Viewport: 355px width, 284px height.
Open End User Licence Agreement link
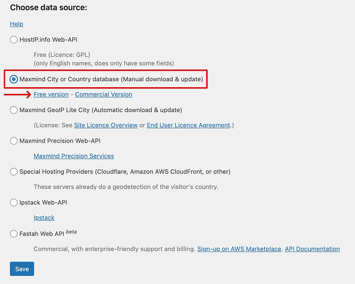[188, 125]
